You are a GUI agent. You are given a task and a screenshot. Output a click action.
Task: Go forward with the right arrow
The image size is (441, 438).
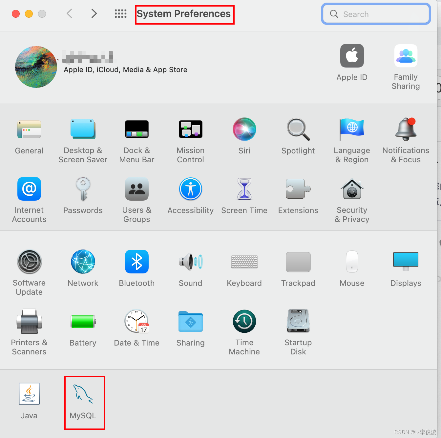pos(94,13)
